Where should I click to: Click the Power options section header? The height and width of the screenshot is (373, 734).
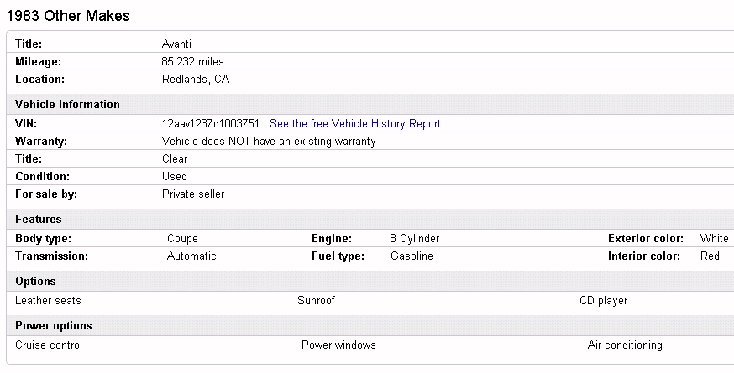click(54, 326)
